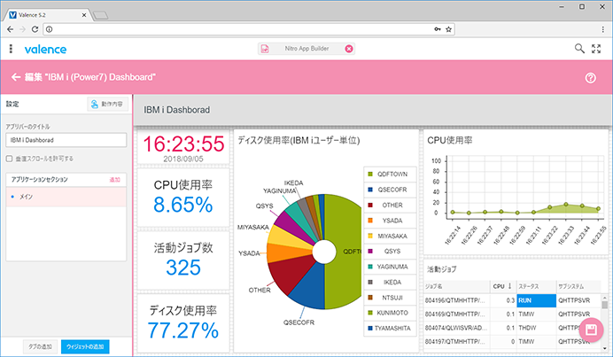613x357 pixels.
Task: Open the help question mark icon
Action: (590, 78)
